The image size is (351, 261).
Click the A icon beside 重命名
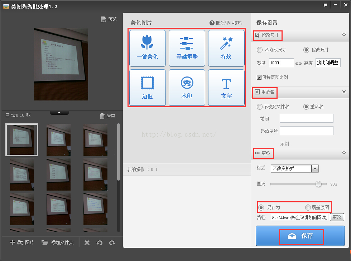pos(257,92)
